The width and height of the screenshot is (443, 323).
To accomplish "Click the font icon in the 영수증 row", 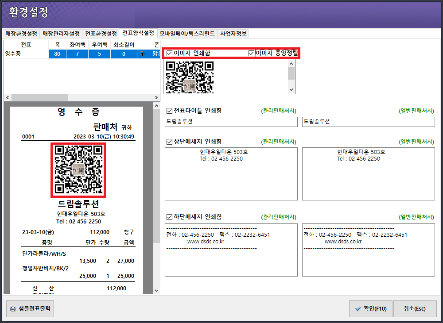I will pyautogui.click(x=142, y=54).
